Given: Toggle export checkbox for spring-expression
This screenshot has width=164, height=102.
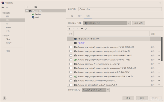Looking at the screenshot, I should click(x=71, y=68).
